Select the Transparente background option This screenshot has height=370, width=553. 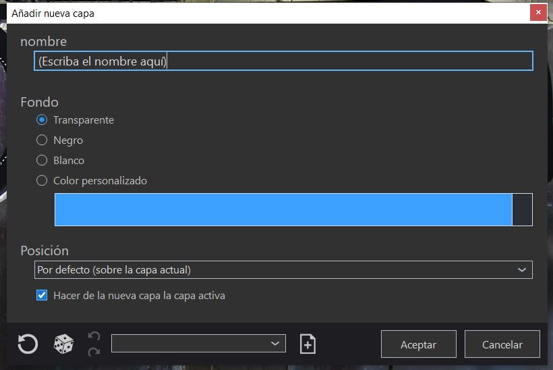[42, 120]
